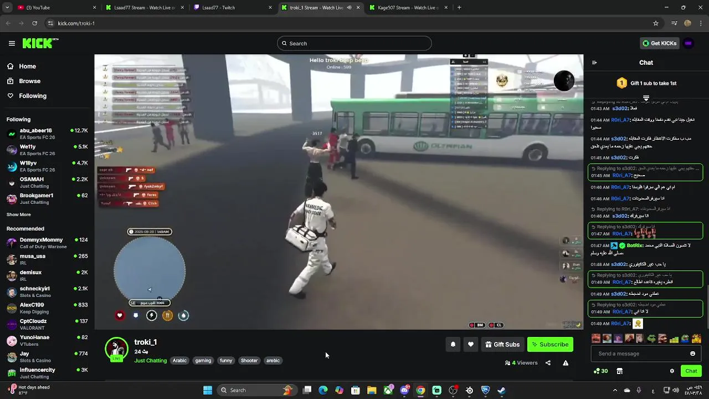
Task: Bookmark this page with star icon
Action: point(656,23)
